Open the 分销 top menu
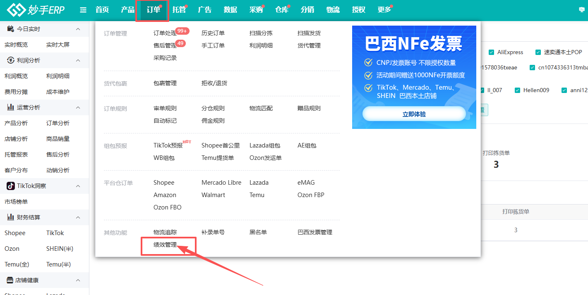The image size is (588, 295). [x=307, y=10]
